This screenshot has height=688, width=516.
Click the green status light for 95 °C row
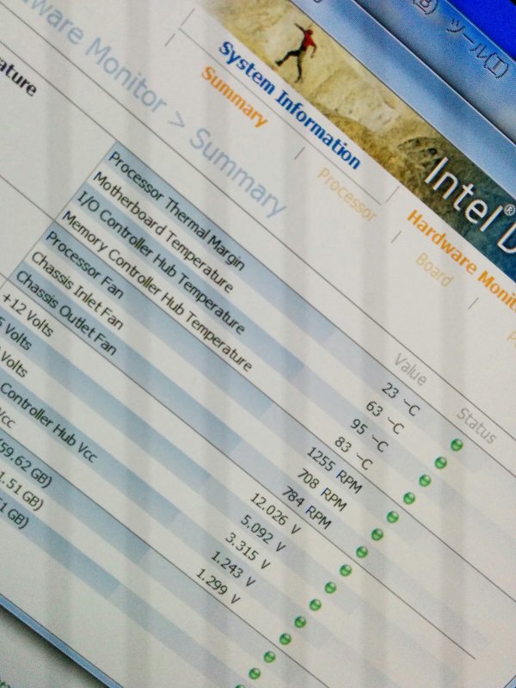click(425, 481)
